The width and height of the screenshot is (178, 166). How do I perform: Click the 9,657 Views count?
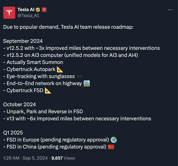click(x=63, y=158)
